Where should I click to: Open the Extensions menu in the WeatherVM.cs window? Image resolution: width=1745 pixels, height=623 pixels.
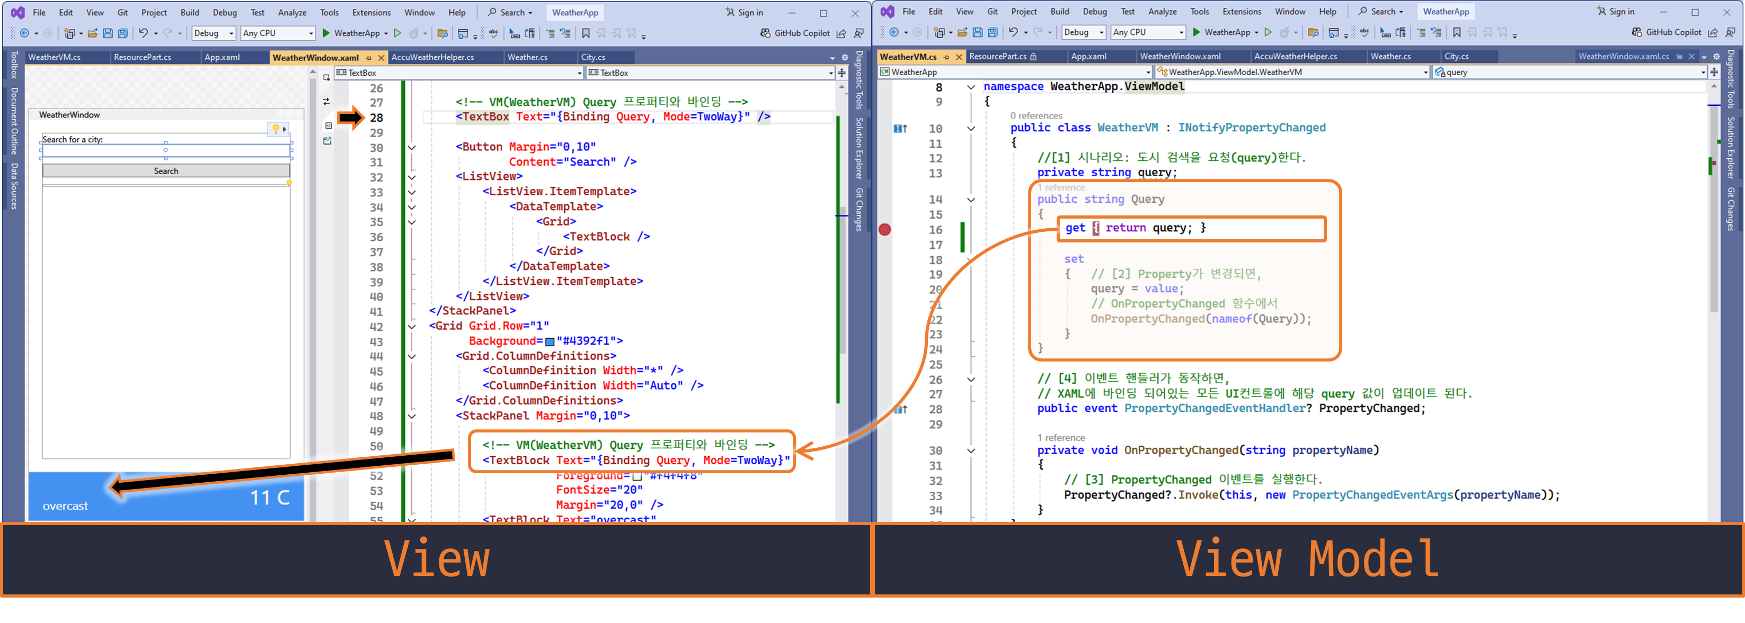(x=1241, y=12)
